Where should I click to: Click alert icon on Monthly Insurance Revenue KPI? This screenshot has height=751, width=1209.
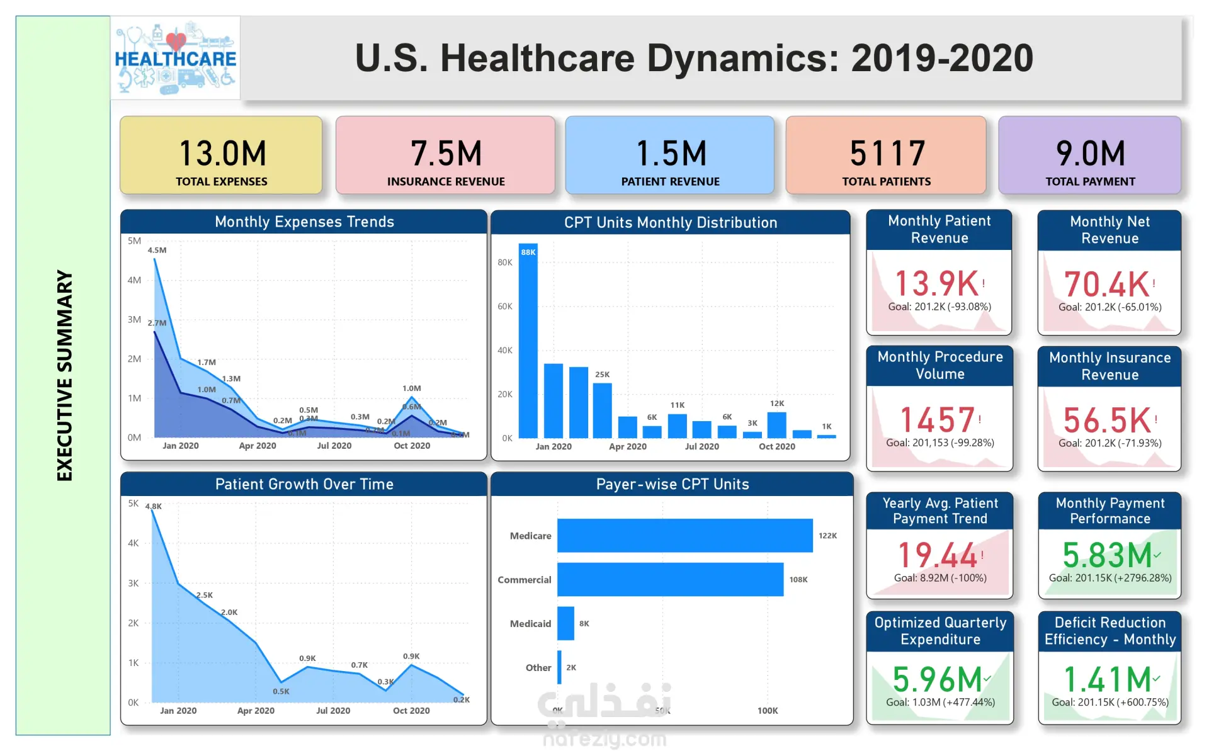1155,419
